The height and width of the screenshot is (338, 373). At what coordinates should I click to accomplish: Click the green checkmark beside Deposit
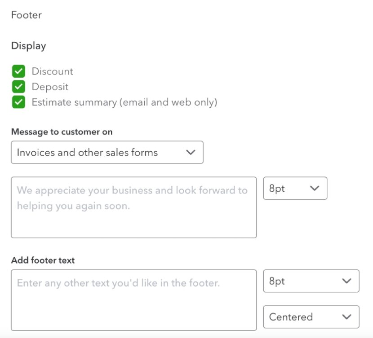18,87
